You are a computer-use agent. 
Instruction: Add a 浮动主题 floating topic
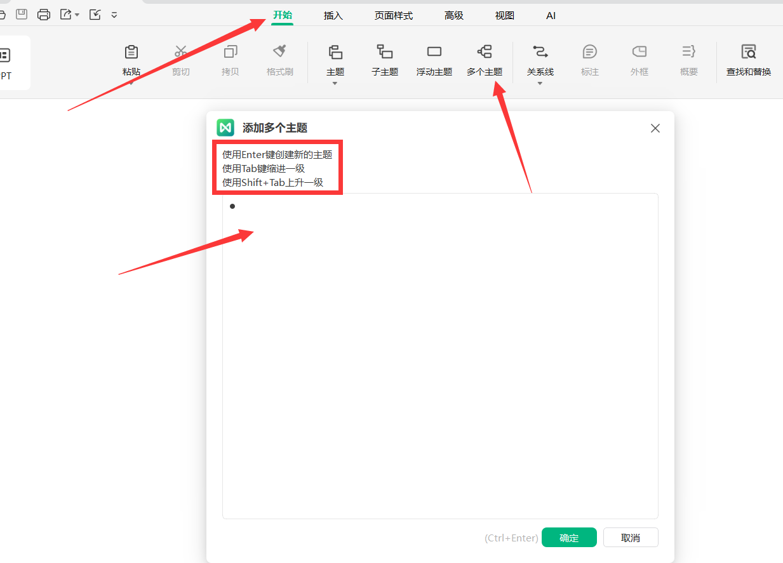[434, 60]
